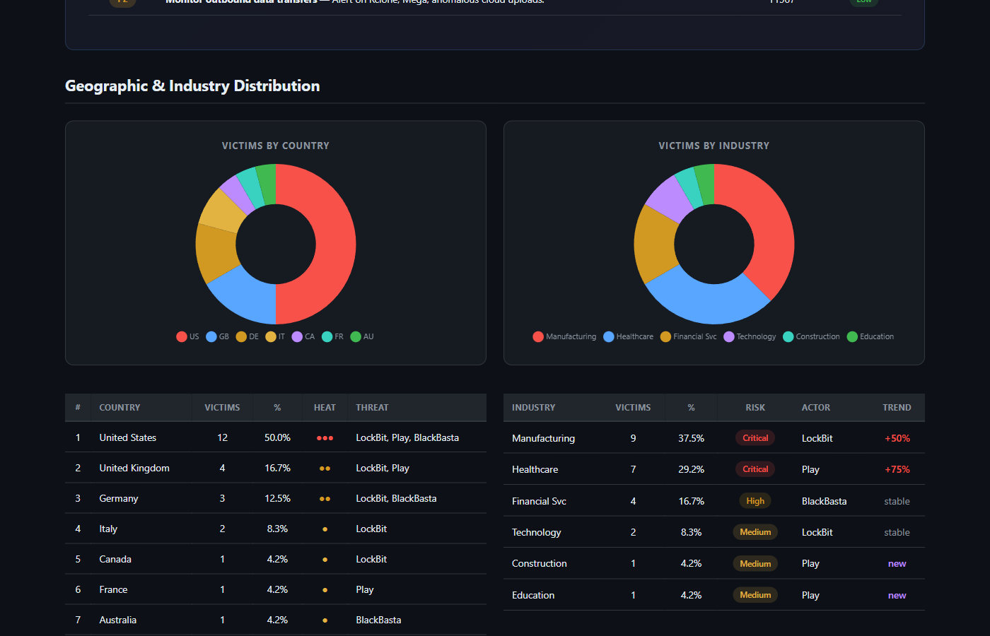Select the FR legend entry in country chart
Viewport: 990px width, 636px height.
pyautogui.click(x=333, y=336)
